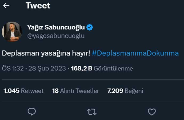View the Retweet label list

point(32,91)
